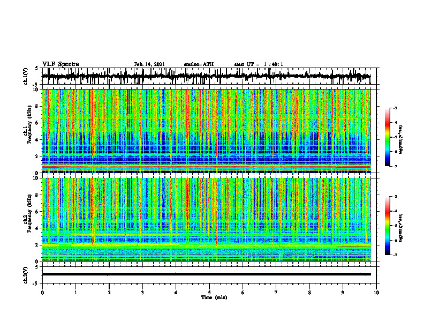This screenshot has height=328, width=424.
Task: Click the "-3" label on ch.1 color scale
Action: 395,108
